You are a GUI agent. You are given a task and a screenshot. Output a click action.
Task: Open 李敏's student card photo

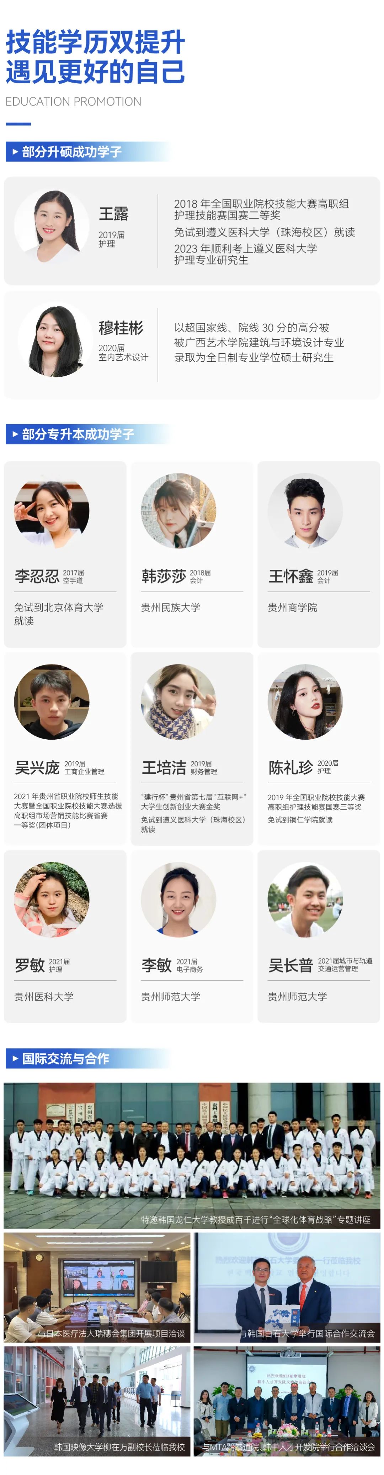(178, 900)
